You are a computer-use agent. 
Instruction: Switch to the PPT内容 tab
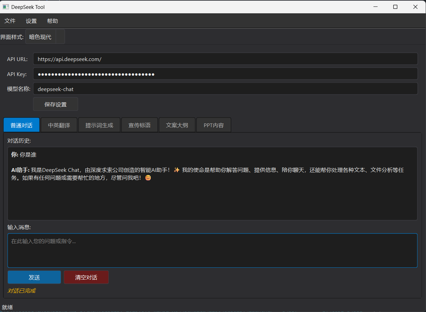(214, 125)
